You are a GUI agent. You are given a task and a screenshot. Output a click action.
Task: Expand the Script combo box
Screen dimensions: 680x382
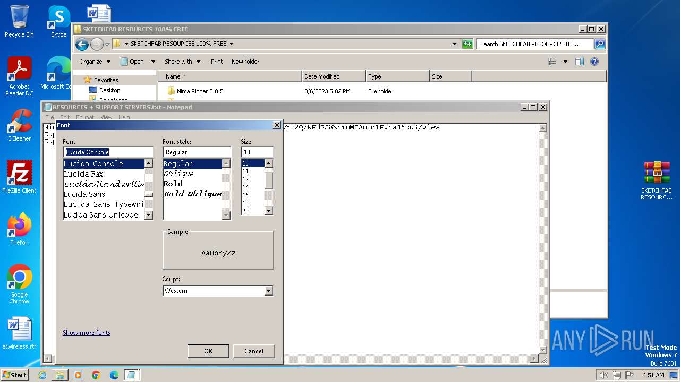point(268,291)
